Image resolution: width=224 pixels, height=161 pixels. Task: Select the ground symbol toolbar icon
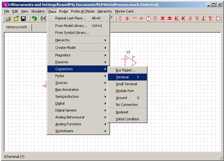coord(141,18)
